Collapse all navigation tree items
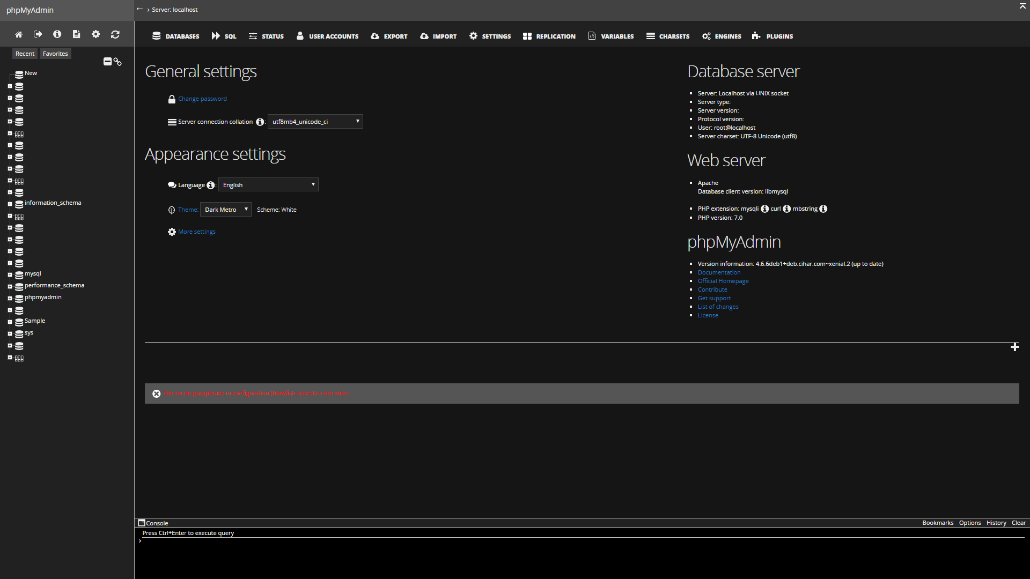The image size is (1030, 579). click(x=107, y=62)
